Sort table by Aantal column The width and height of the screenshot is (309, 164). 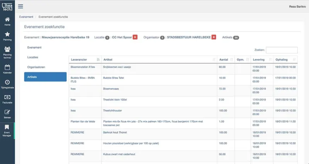click(226, 60)
